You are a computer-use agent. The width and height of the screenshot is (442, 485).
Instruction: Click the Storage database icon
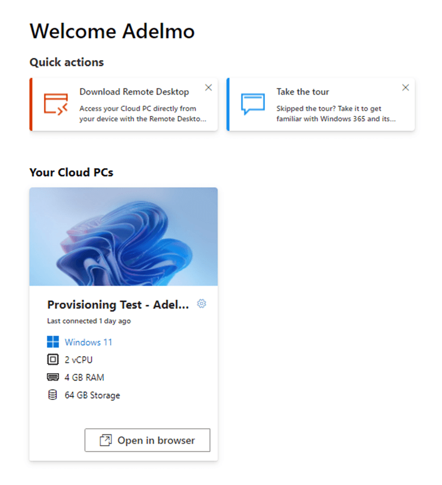[53, 395]
